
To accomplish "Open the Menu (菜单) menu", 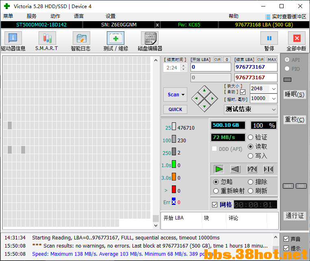I will (8, 16).
